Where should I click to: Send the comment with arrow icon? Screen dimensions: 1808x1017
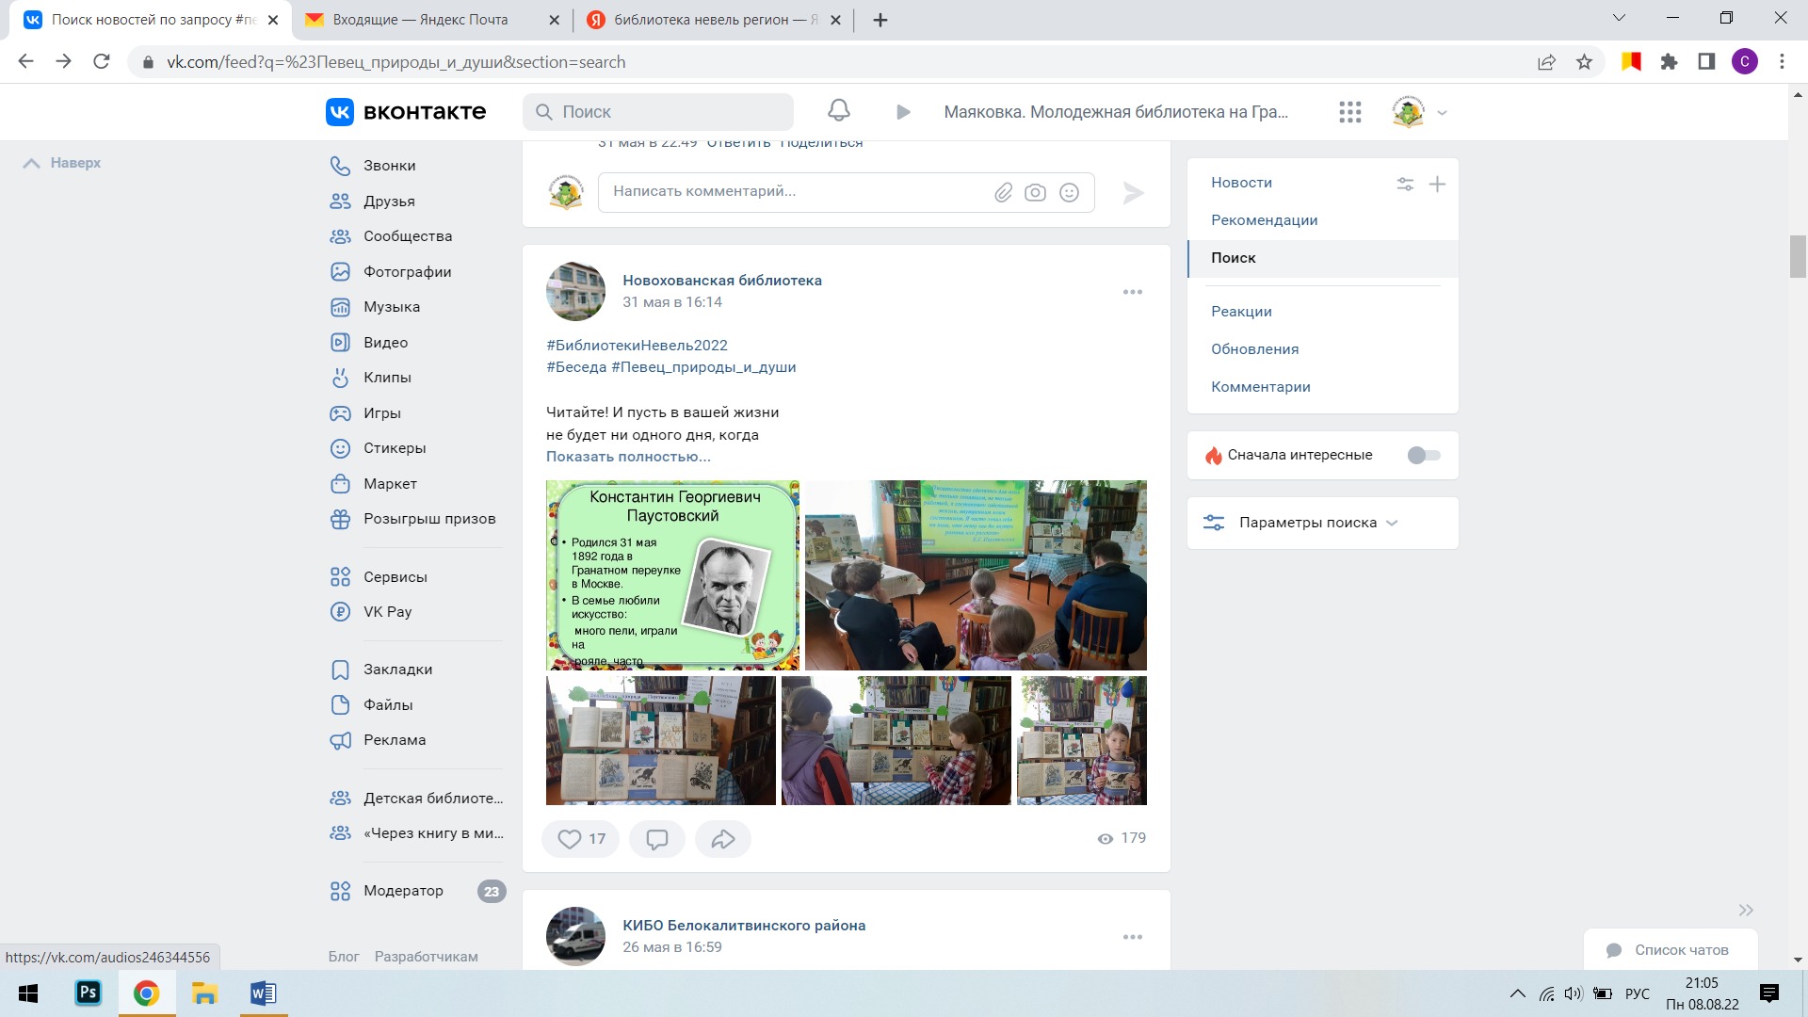point(1133,193)
